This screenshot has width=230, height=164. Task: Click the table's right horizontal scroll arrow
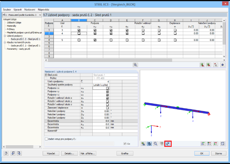pos(224,60)
